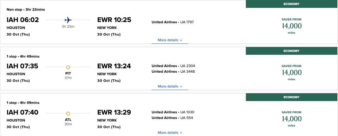Select the Economy header on the PIT flight
338x136 pixels.
click(292, 51)
